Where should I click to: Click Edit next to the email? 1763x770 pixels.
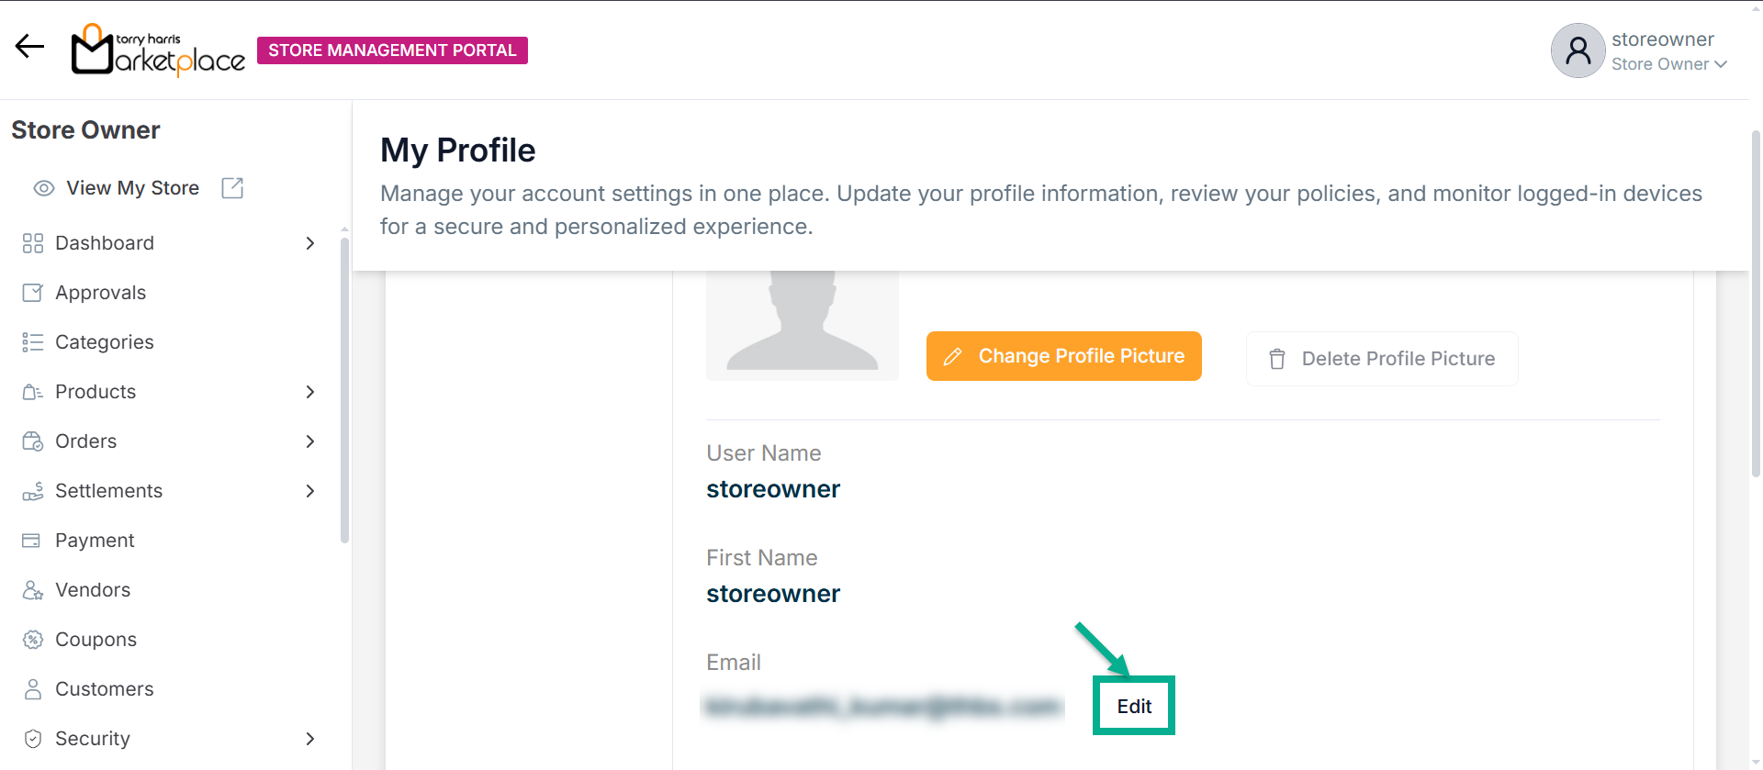point(1134,706)
